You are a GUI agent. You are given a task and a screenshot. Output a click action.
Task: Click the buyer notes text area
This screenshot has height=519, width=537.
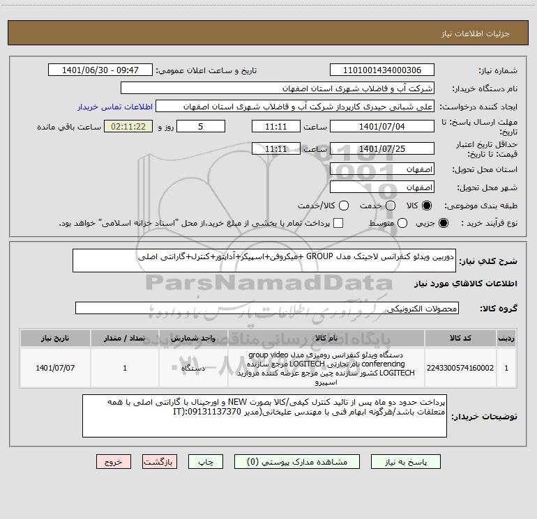click(x=264, y=416)
